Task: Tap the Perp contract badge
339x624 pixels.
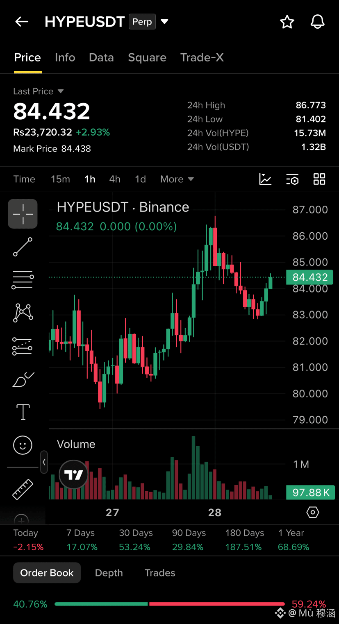Action: point(142,22)
